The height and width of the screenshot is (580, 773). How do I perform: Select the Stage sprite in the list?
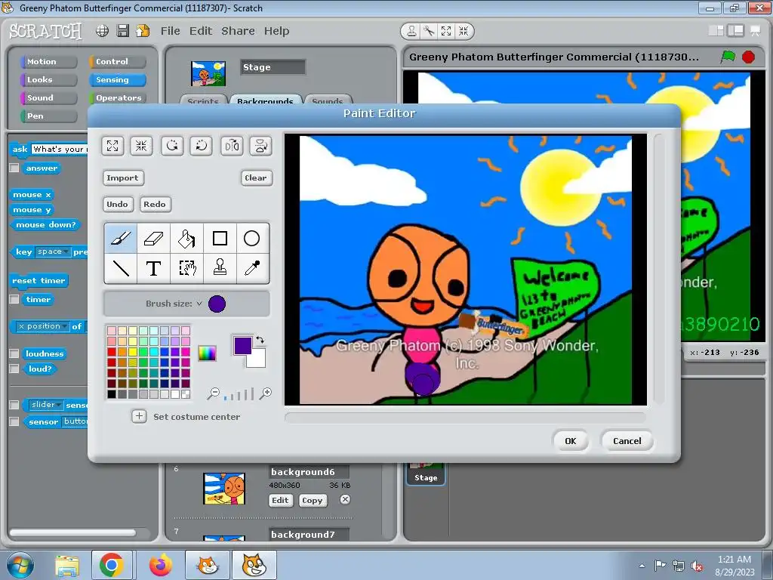(x=426, y=473)
